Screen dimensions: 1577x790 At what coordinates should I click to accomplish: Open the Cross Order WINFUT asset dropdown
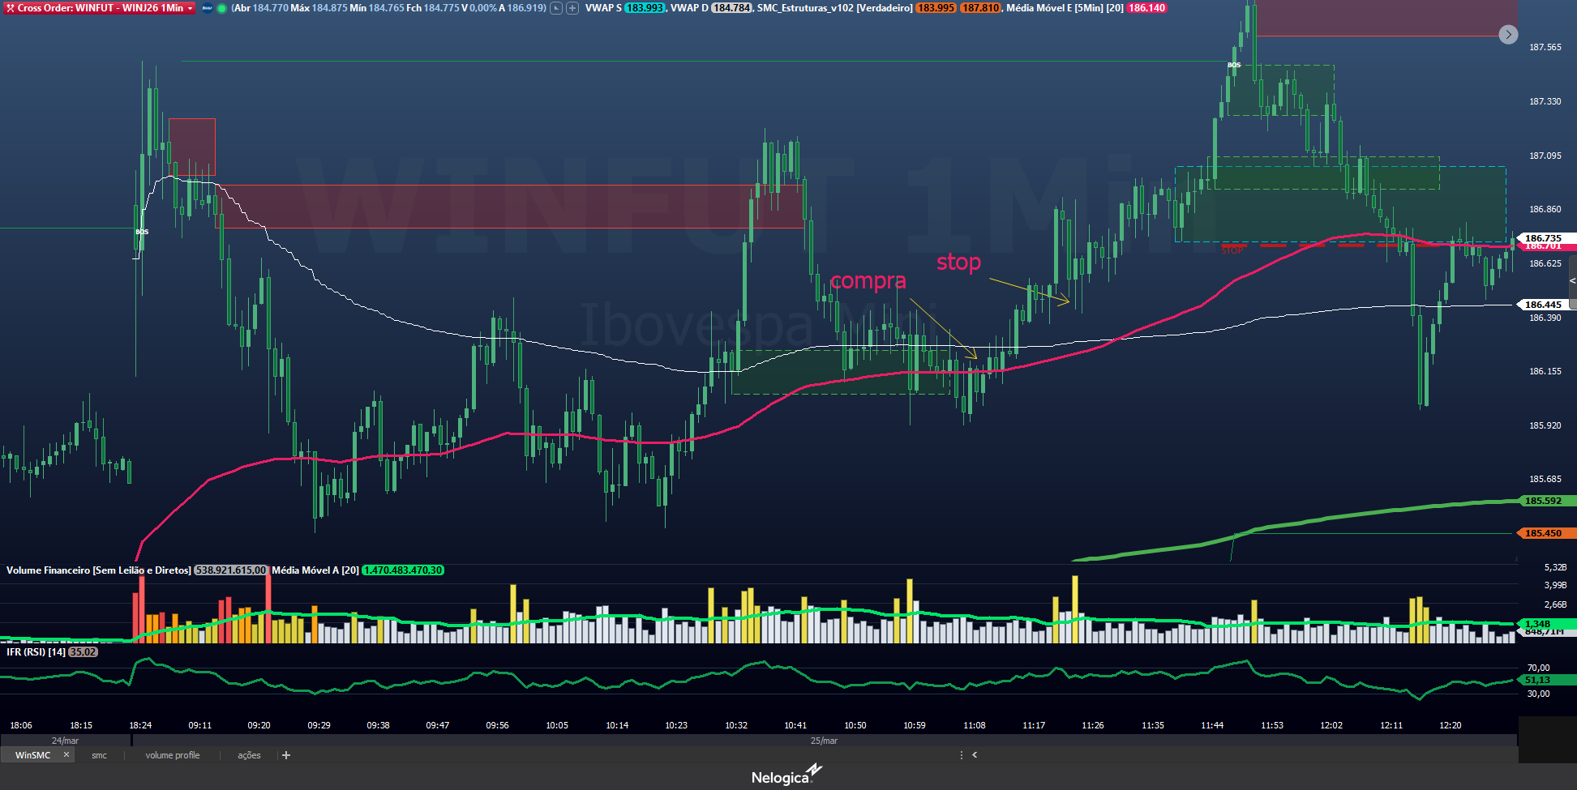[x=190, y=8]
